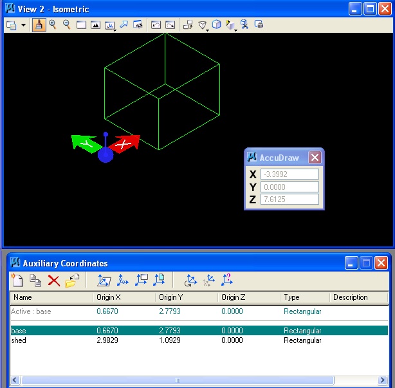Screen dimensions: 395x388
Task: Click the Z field in AccuDraw
Action: [289, 199]
